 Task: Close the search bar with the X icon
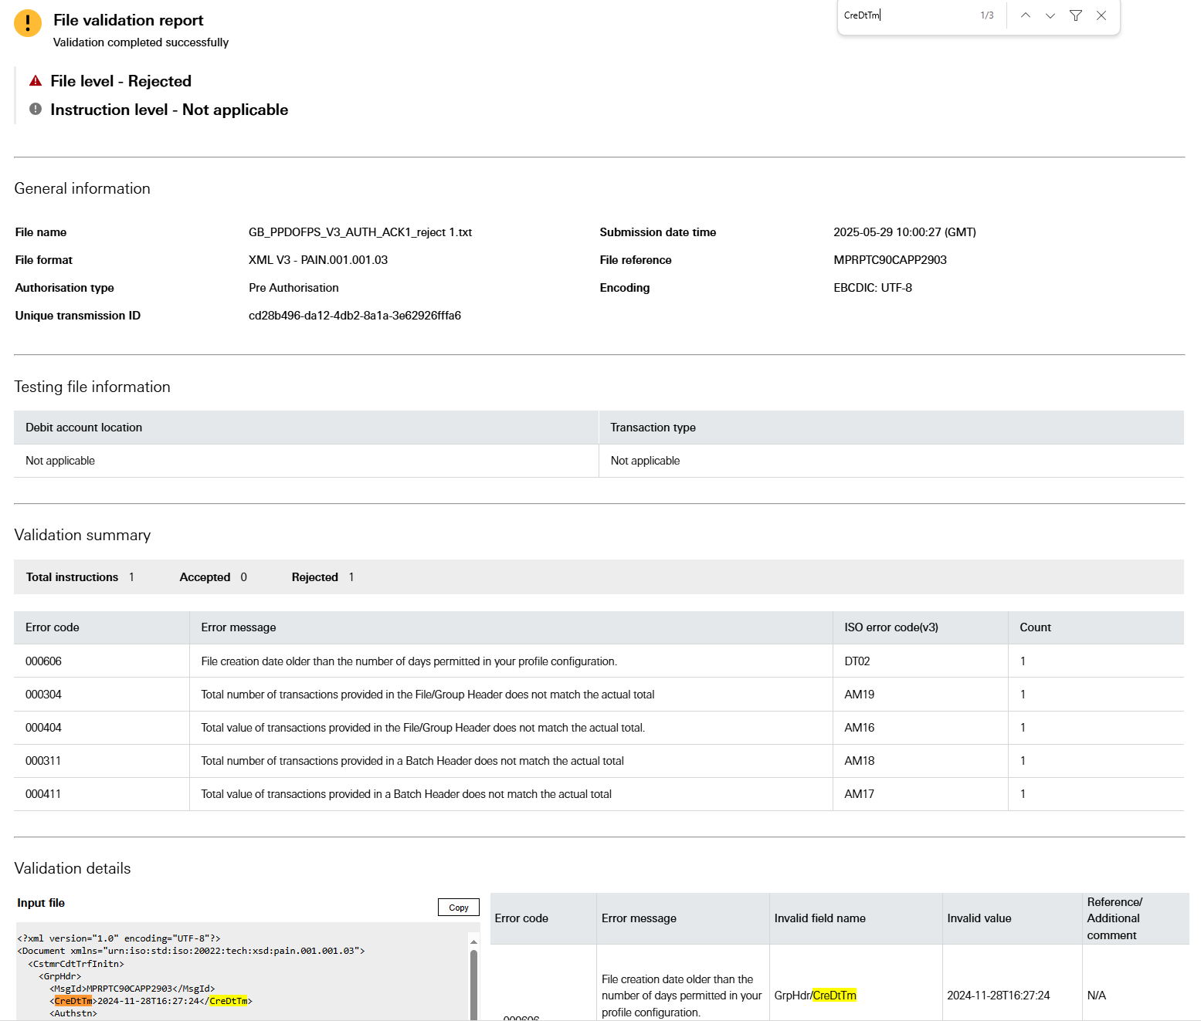1101,15
